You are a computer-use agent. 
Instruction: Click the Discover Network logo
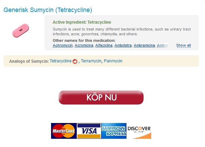(x=139, y=132)
